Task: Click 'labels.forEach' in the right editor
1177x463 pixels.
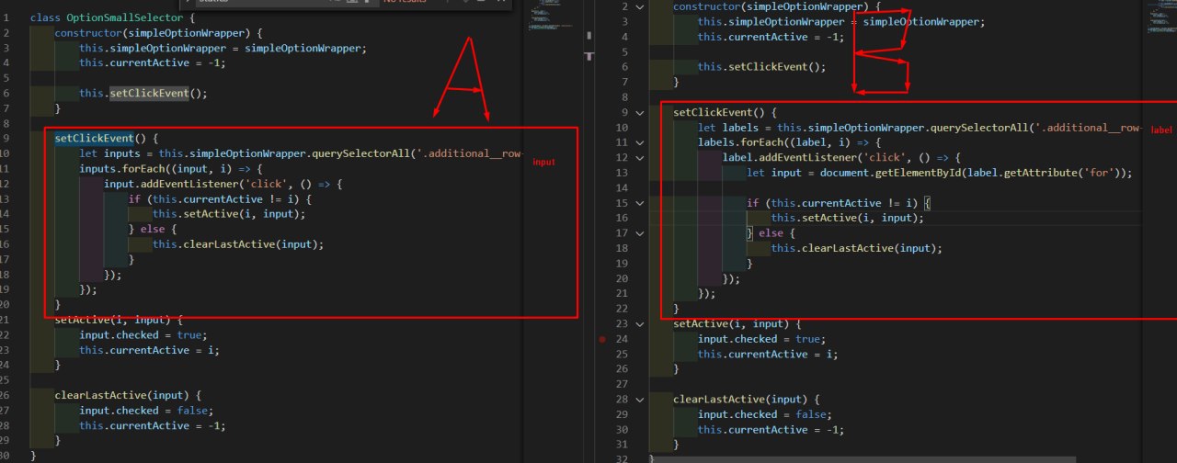Action: click(x=740, y=142)
